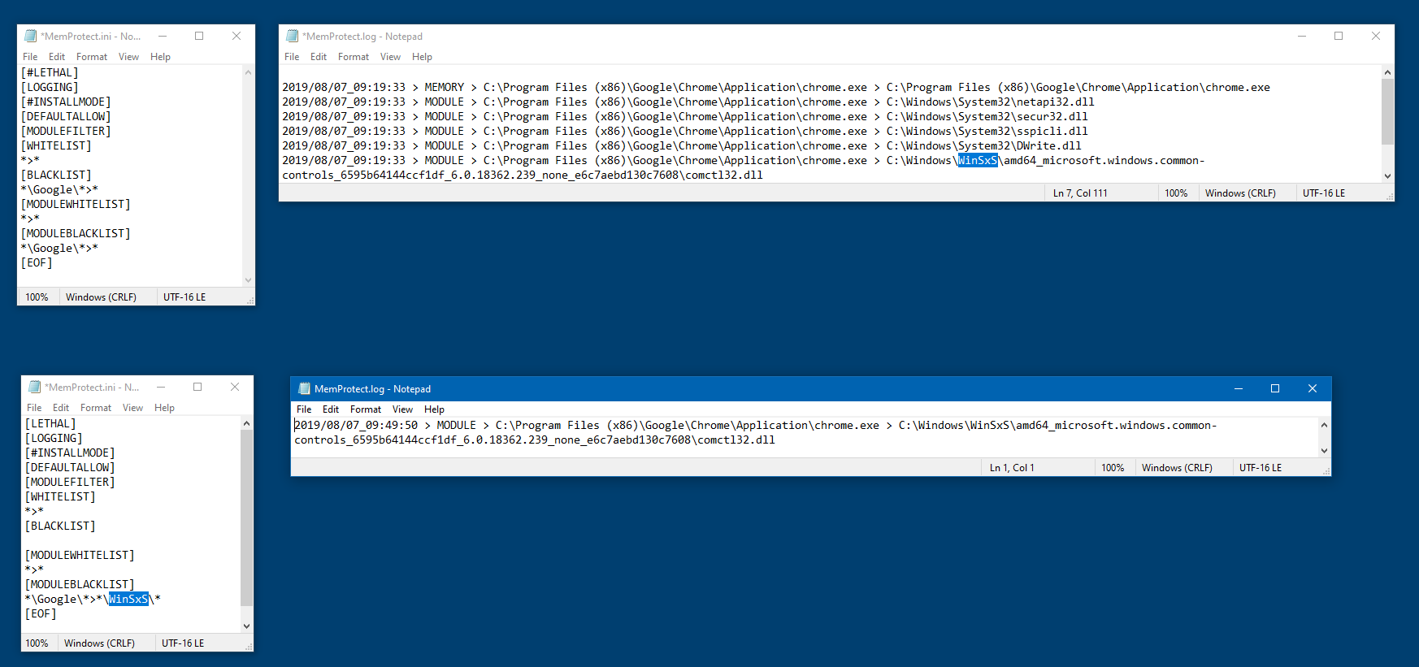Image resolution: width=1419 pixels, height=667 pixels.
Task: Click scroll-down arrow in the 09:19:33 log window
Action: coord(1388,176)
